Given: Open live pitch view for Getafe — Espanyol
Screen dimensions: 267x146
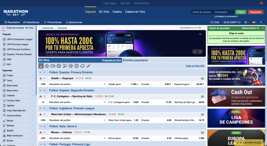Looking at the screenshot, I should (202, 78).
